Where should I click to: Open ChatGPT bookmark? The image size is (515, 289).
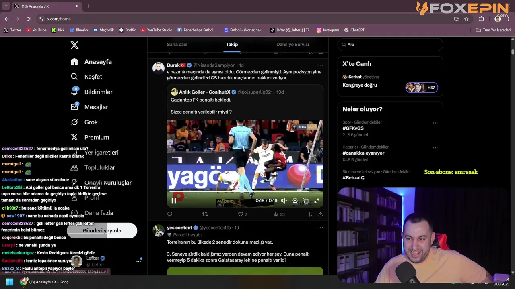[354, 30]
